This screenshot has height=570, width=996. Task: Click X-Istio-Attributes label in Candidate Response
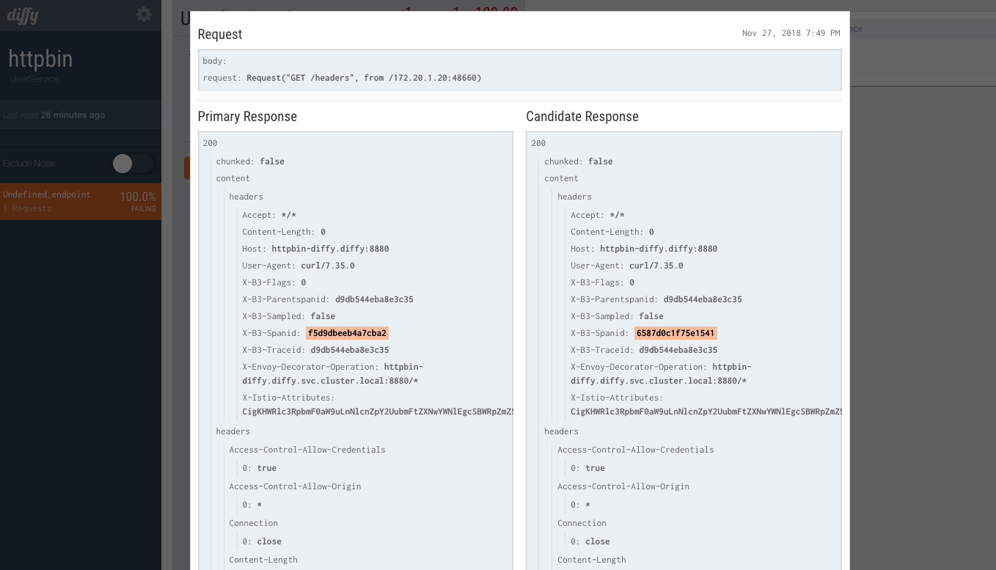coord(617,398)
